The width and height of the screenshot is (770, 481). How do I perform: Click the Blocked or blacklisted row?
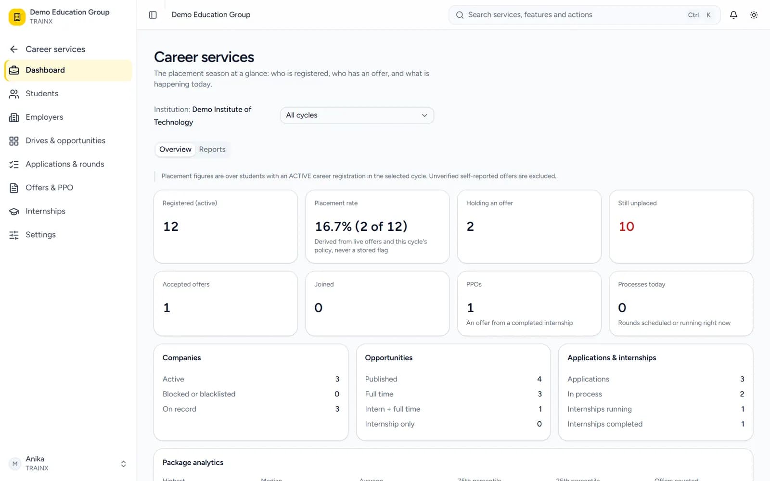[251, 394]
